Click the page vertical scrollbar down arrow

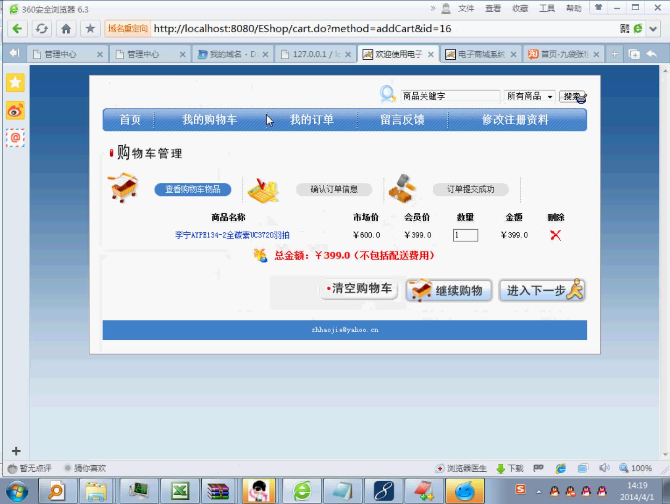(665, 455)
